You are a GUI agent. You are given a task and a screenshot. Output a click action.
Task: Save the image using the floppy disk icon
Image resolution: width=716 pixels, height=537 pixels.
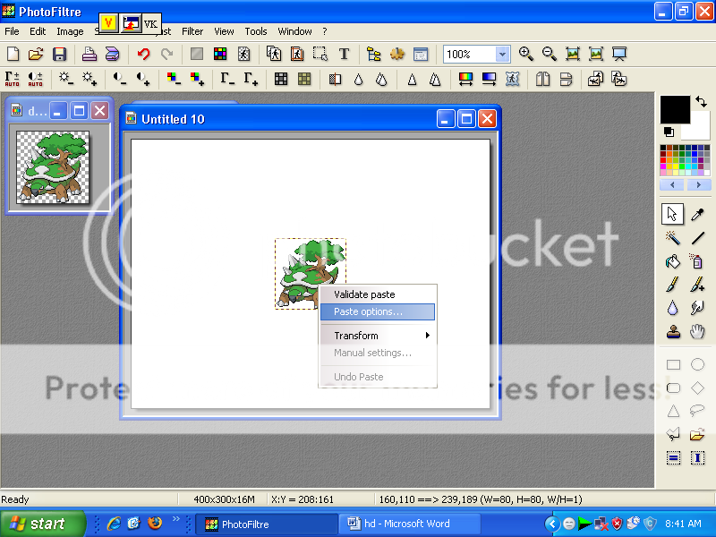click(59, 54)
